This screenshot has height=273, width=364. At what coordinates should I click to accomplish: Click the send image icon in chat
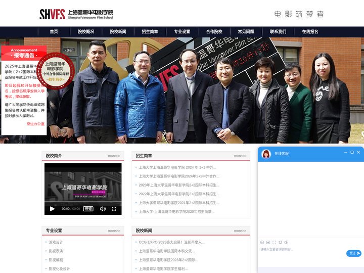coord(268,242)
